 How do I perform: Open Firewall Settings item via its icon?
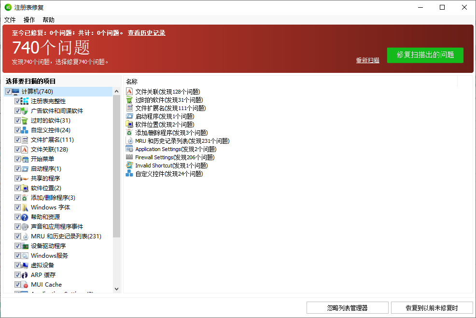pyautogui.click(x=128, y=157)
